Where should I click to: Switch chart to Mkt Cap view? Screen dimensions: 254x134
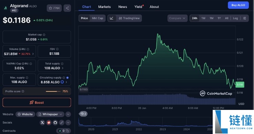click(97, 18)
